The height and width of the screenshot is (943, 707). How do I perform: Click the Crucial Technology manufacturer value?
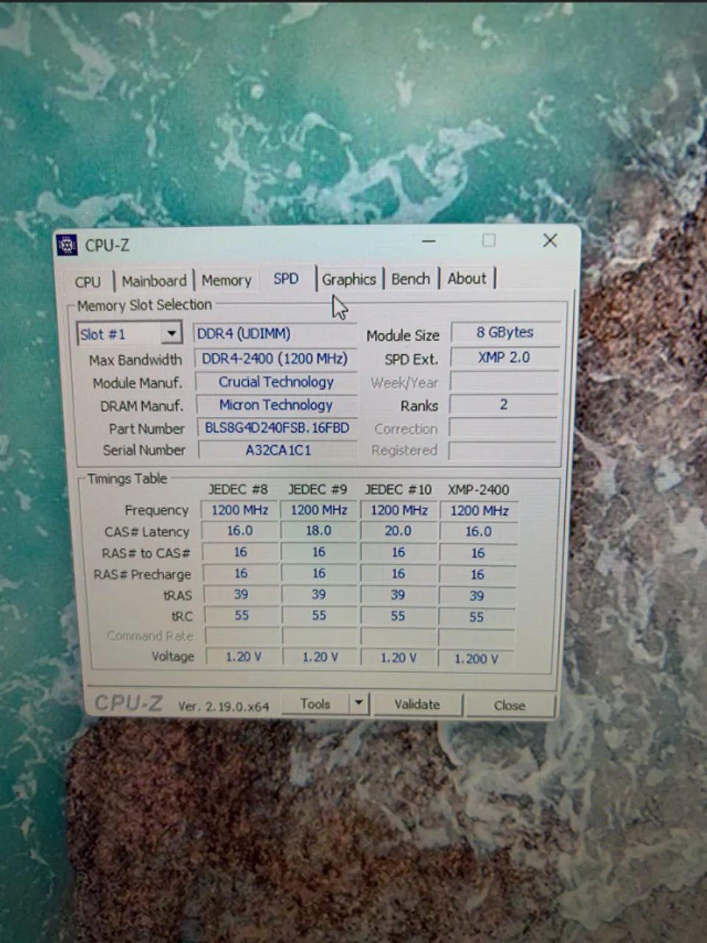pyautogui.click(x=276, y=382)
